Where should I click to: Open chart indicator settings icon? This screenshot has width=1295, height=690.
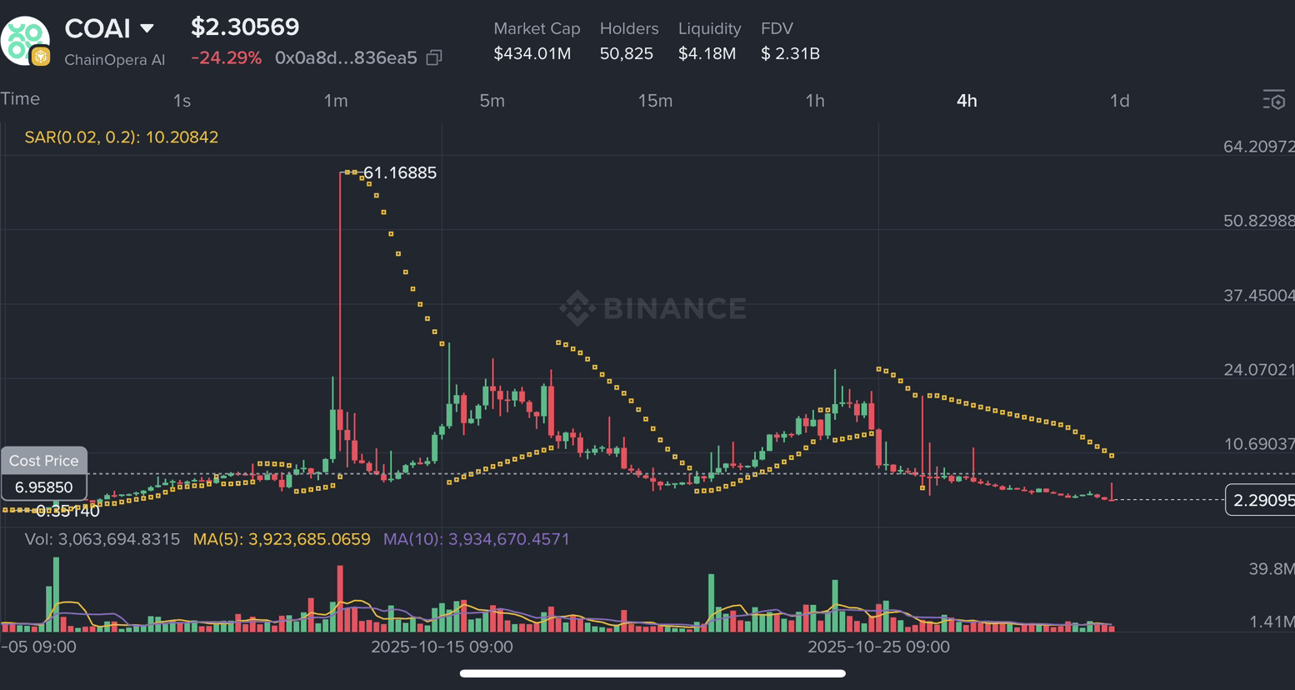[1273, 101]
